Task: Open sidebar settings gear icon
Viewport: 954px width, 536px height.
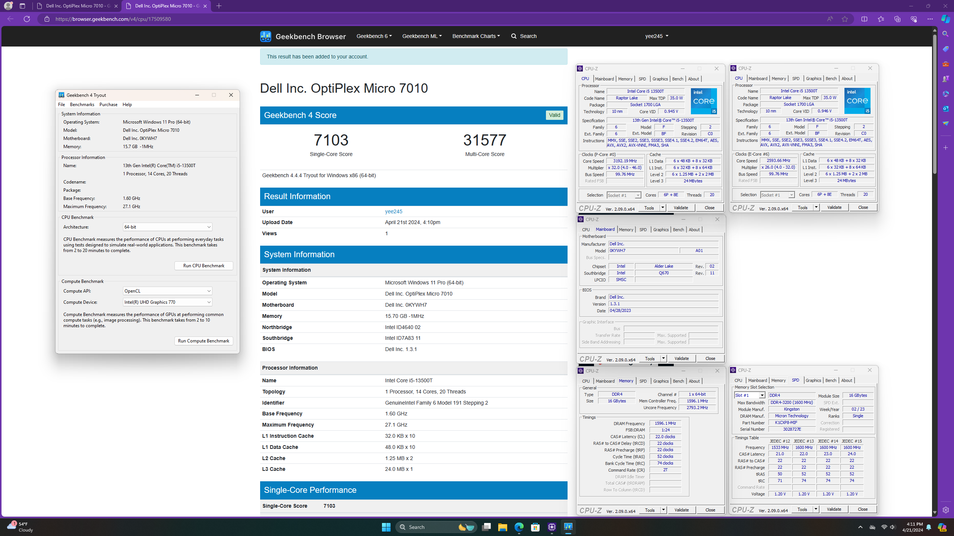Action: (x=945, y=510)
